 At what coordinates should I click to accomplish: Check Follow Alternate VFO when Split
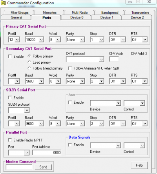tap(70, 68)
